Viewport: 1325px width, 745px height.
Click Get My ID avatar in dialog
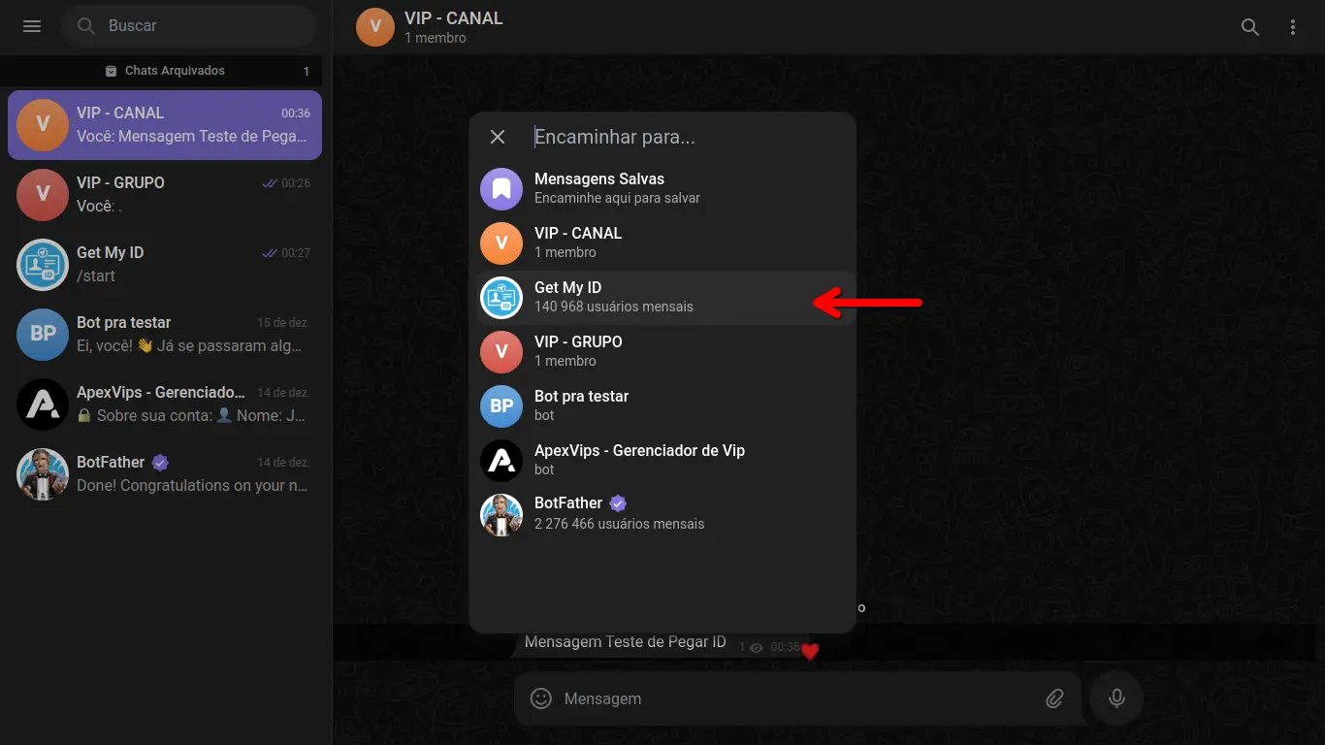[x=501, y=297]
